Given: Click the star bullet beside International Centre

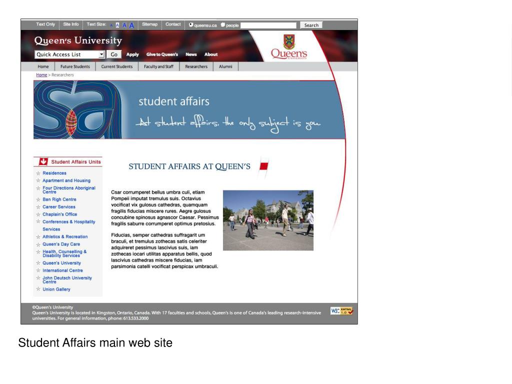Looking at the screenshot, I should click(38, 270).
